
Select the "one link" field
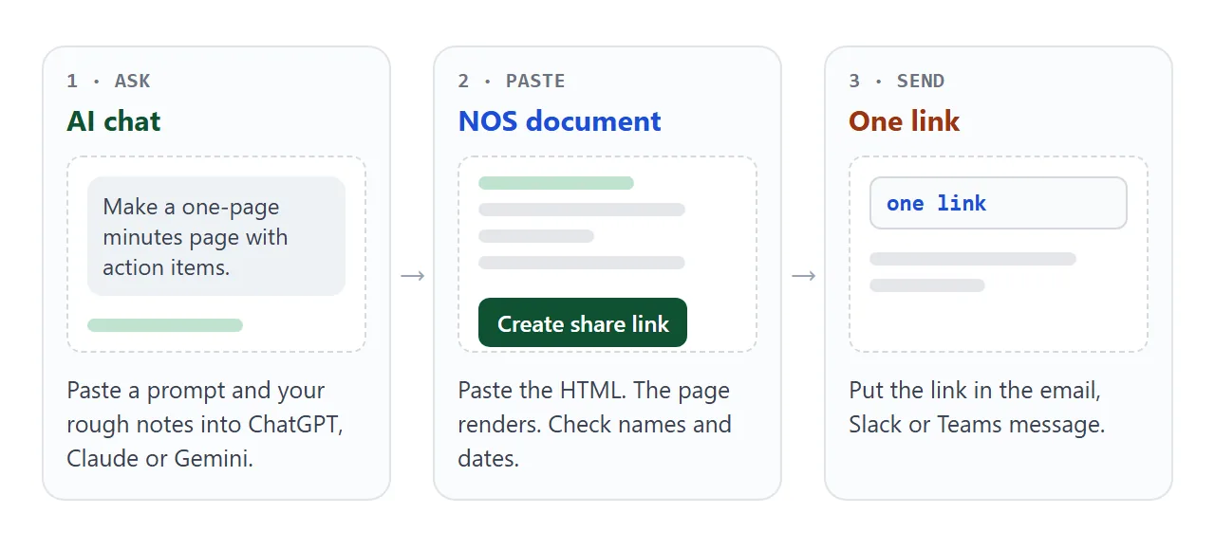[999, 203]
